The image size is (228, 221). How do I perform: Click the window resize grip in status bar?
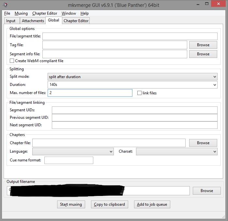(223, 217)
